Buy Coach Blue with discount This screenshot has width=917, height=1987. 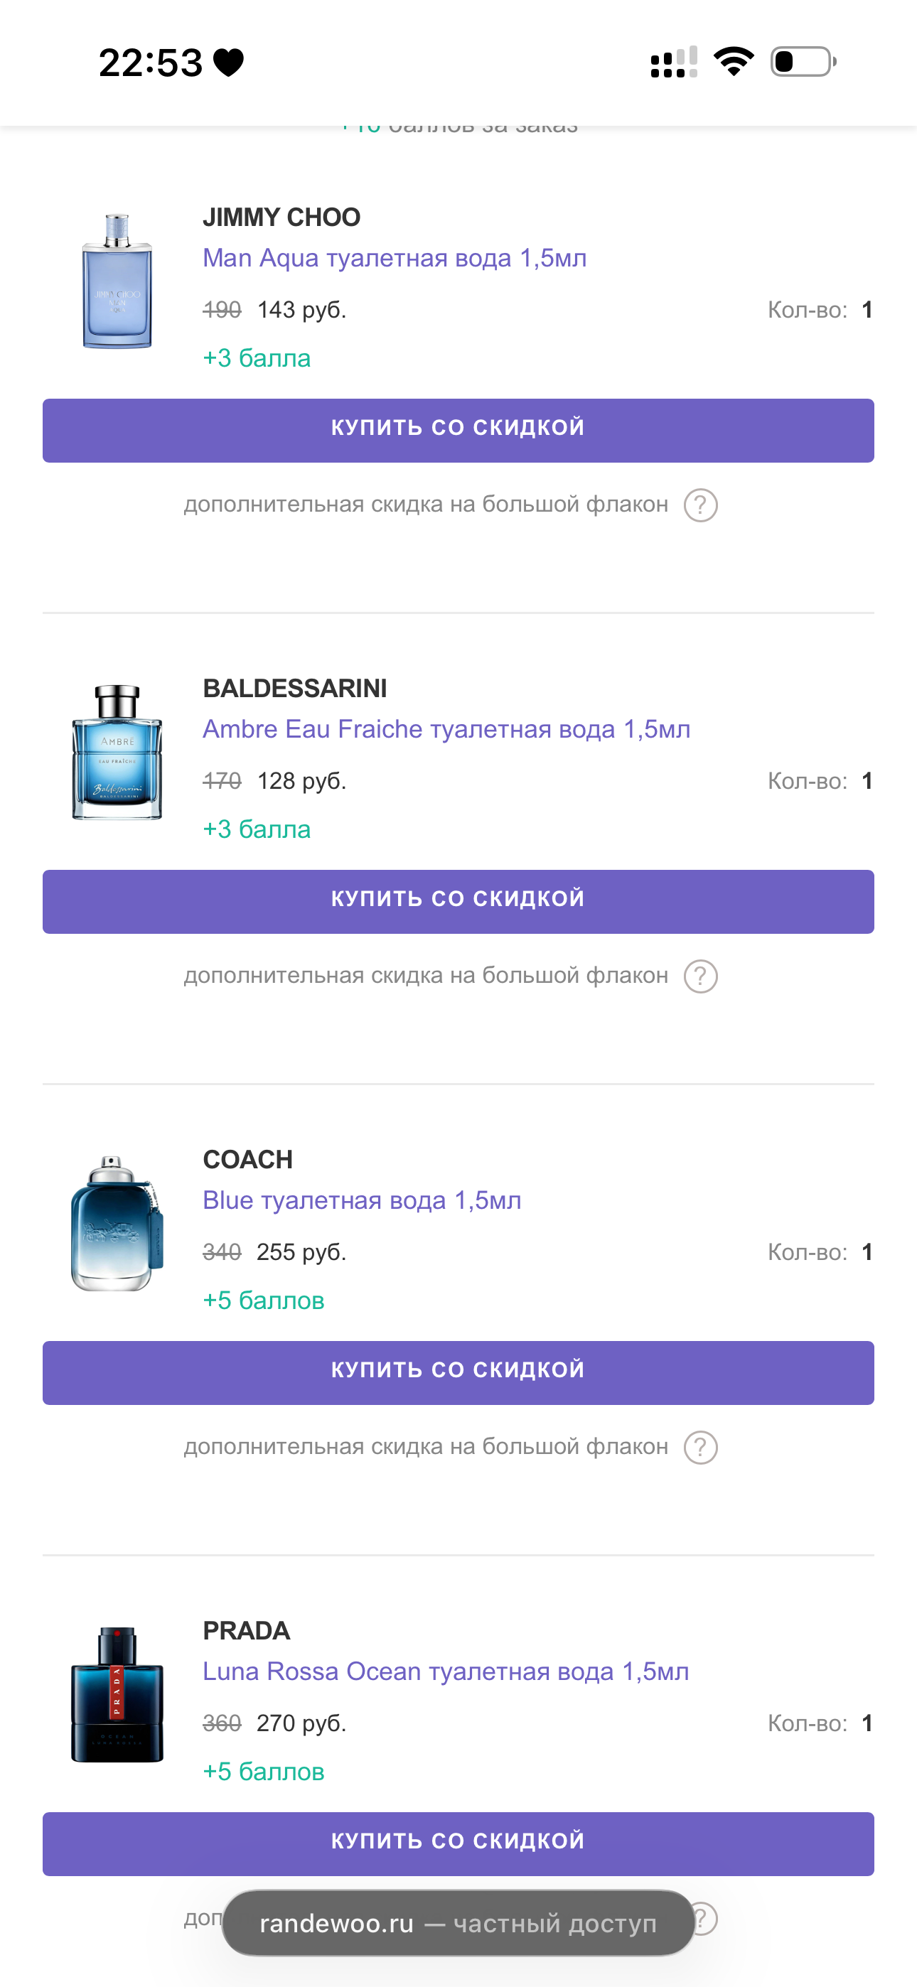click(458, 1373)
